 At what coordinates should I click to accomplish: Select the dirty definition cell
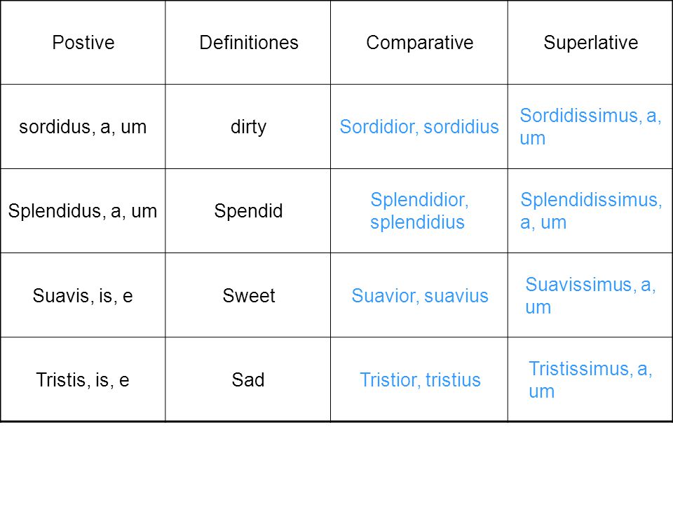click(x=248, y=127)
